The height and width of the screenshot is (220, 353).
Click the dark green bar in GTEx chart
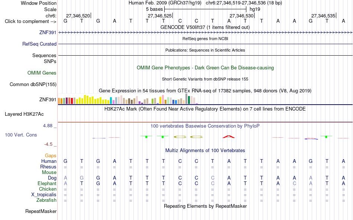189,100
